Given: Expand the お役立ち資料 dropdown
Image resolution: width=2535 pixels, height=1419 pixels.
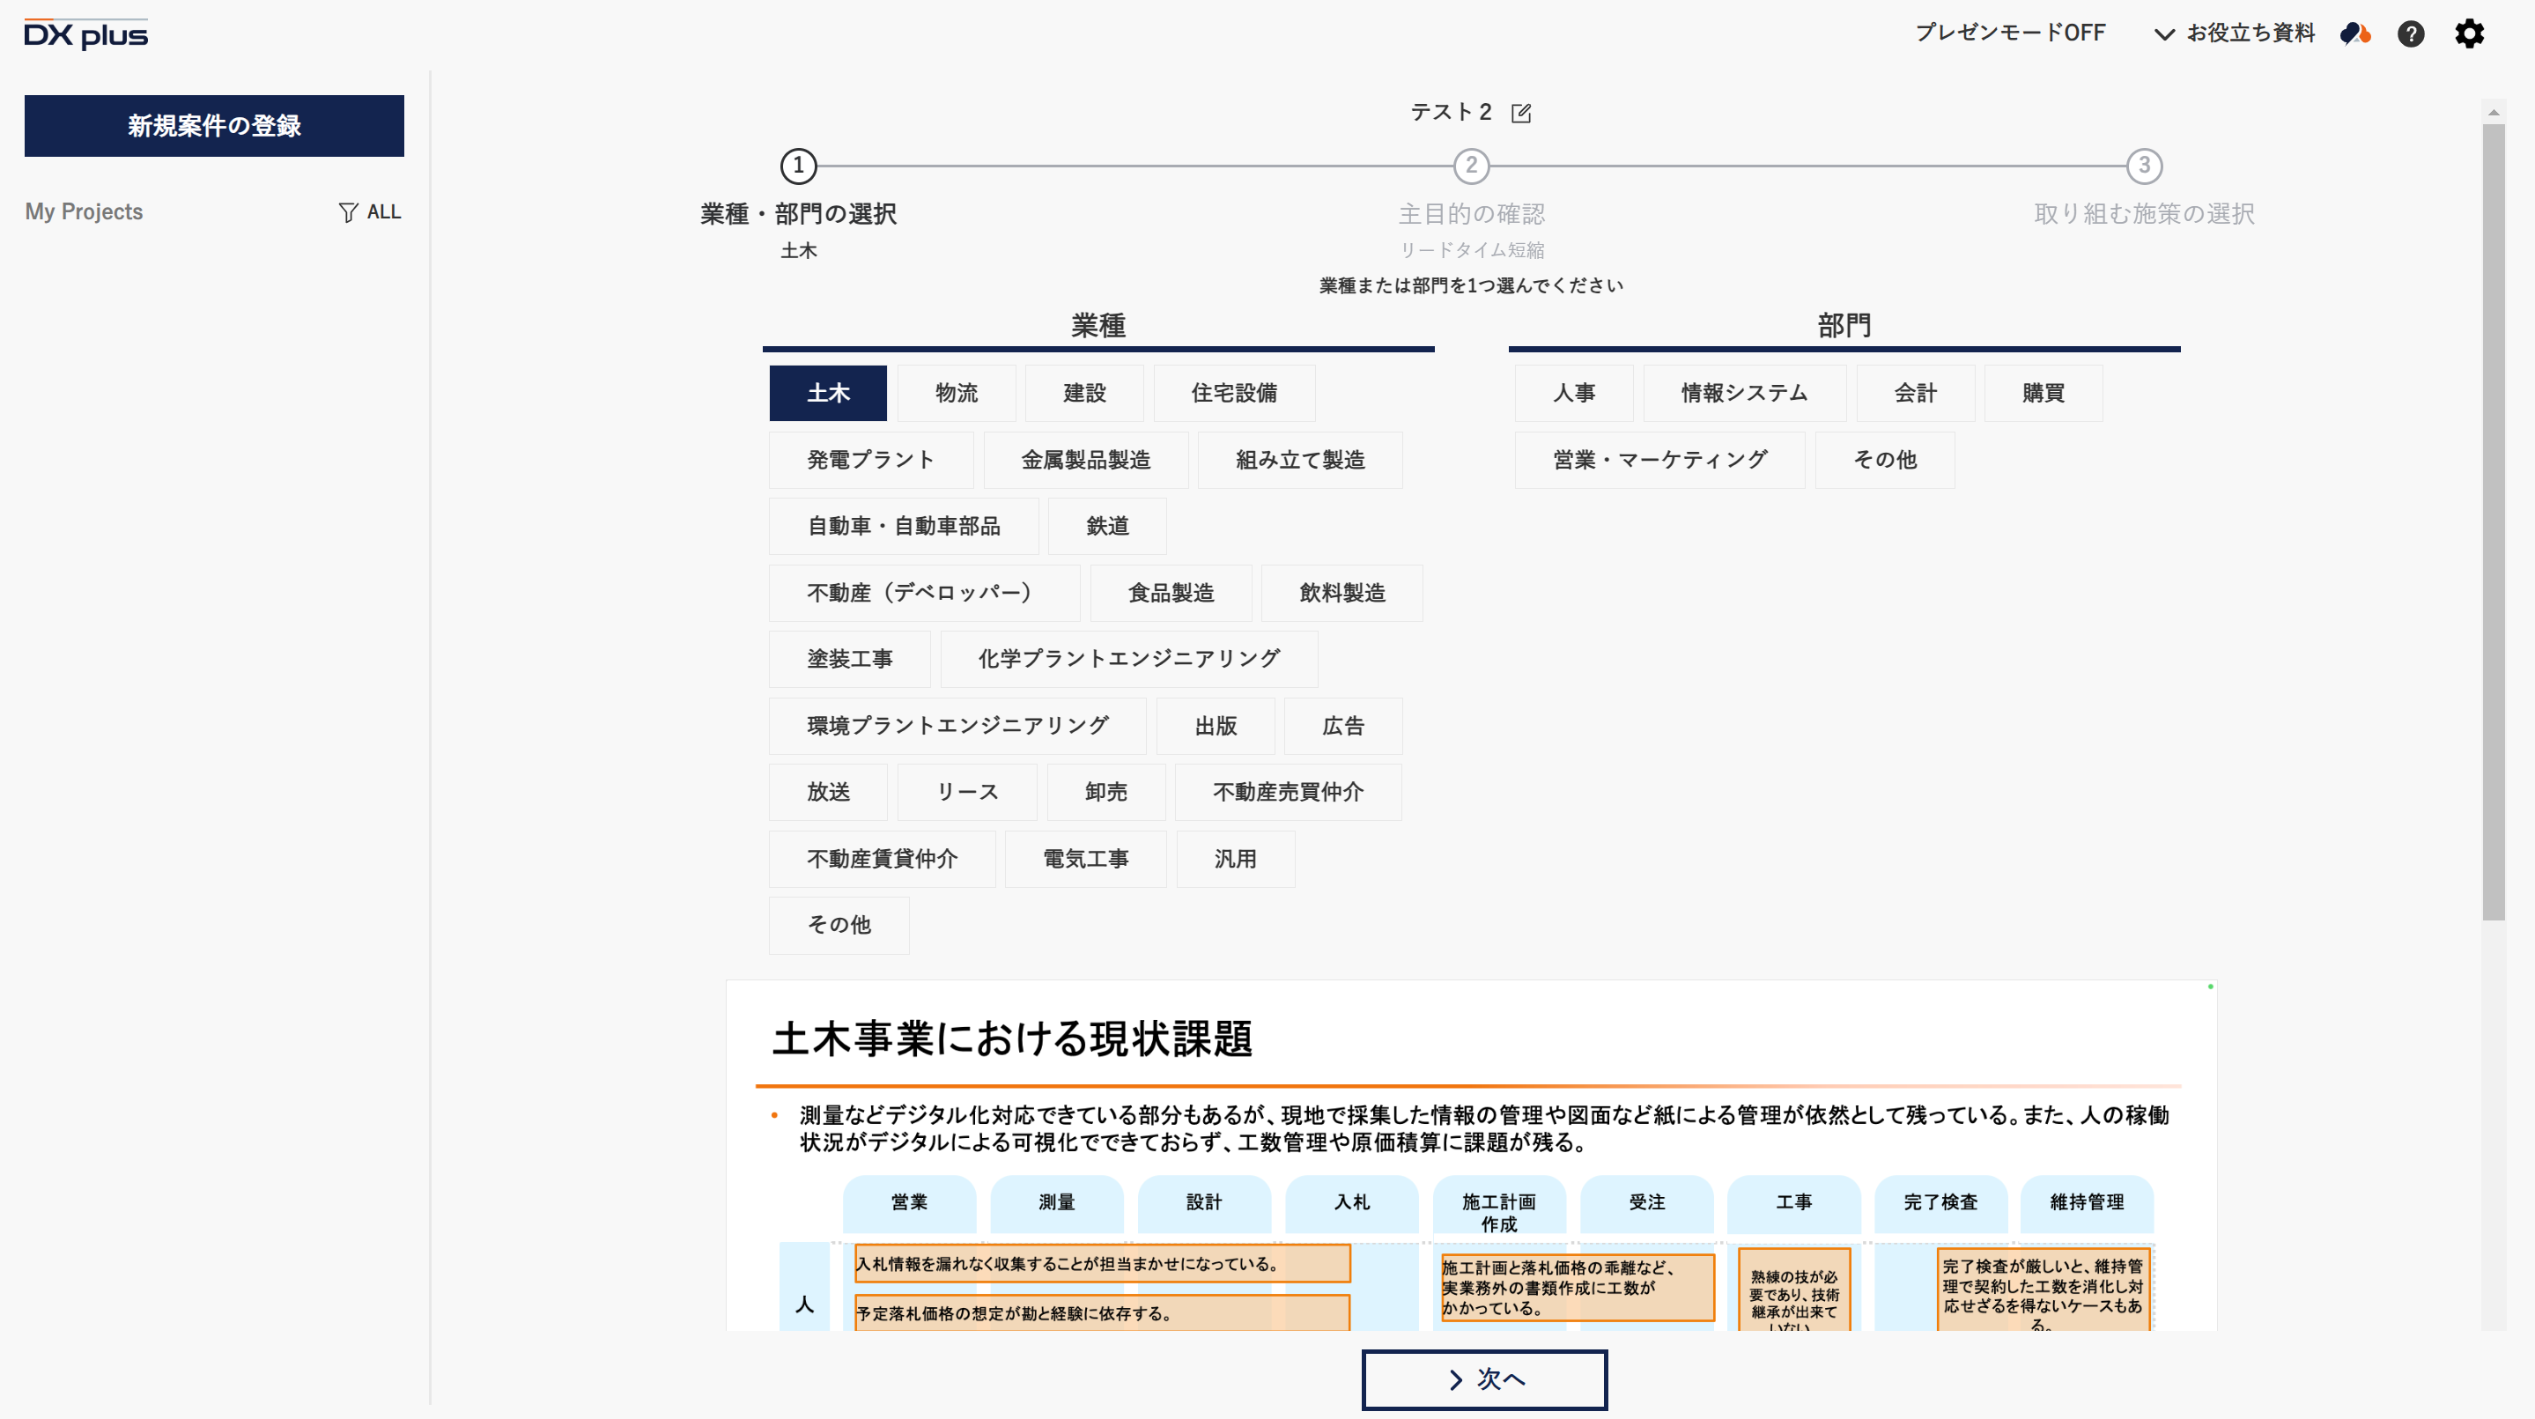Looking at the screenshot, I should click(2234, 33).
